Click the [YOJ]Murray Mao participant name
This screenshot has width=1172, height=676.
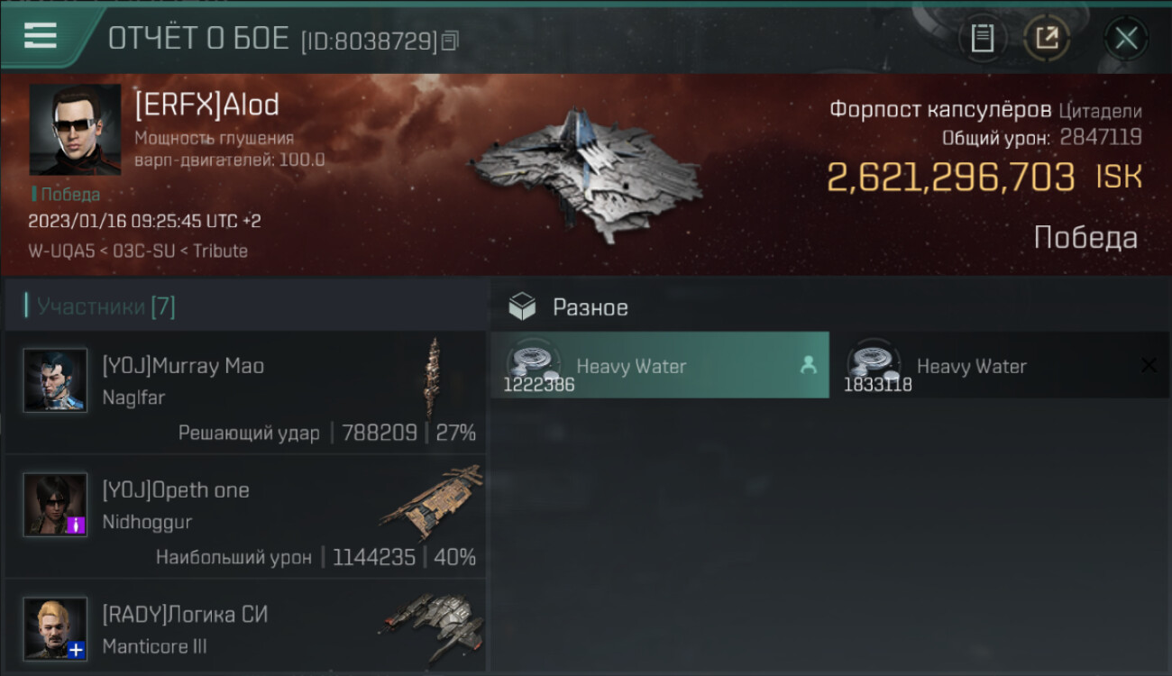pyautogui.click(x=183, y=366)
